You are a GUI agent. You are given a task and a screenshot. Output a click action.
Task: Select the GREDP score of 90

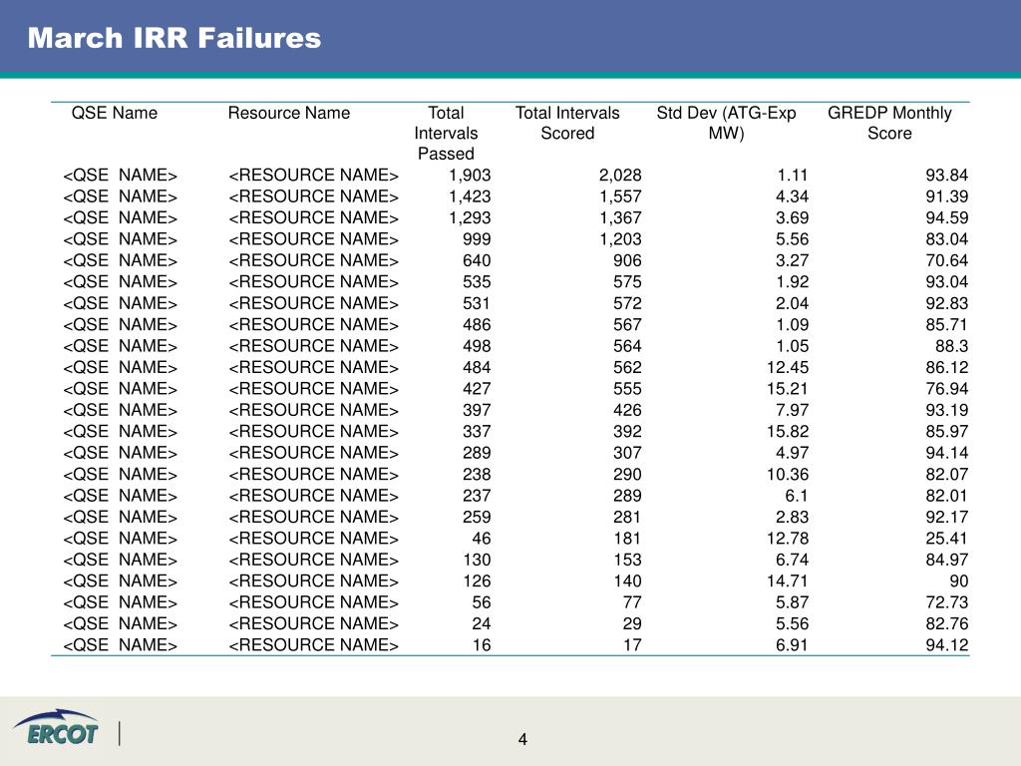point(958,581)
